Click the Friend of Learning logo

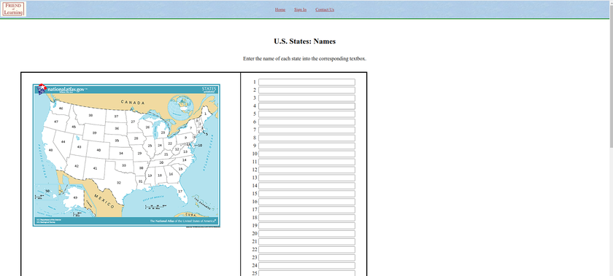point(14,9)
